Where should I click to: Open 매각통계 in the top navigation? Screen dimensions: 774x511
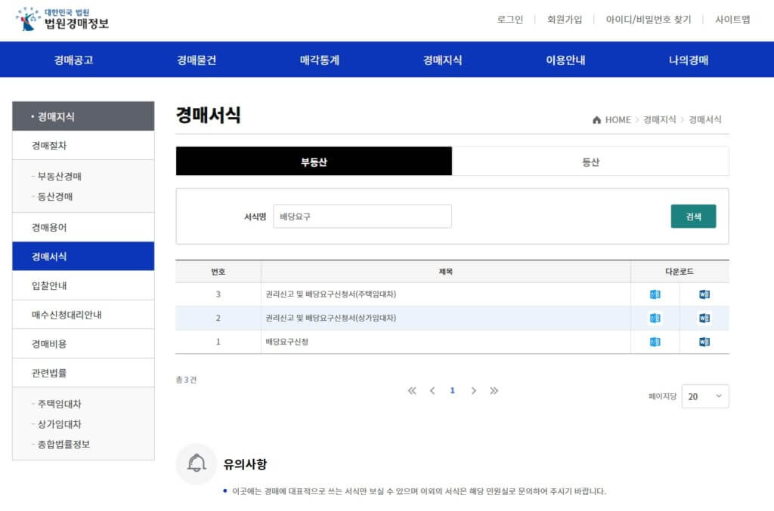pos(320,60)
